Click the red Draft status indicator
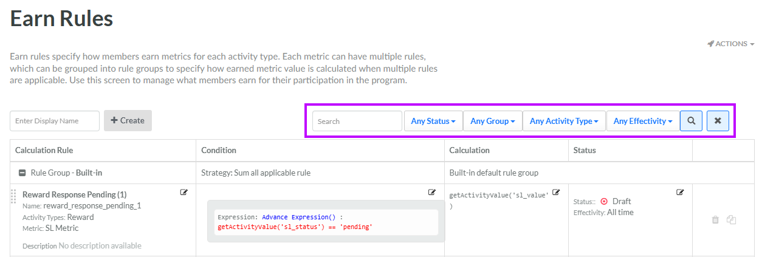The width and height of the screenshot is (762, 257). pos(604,201)
